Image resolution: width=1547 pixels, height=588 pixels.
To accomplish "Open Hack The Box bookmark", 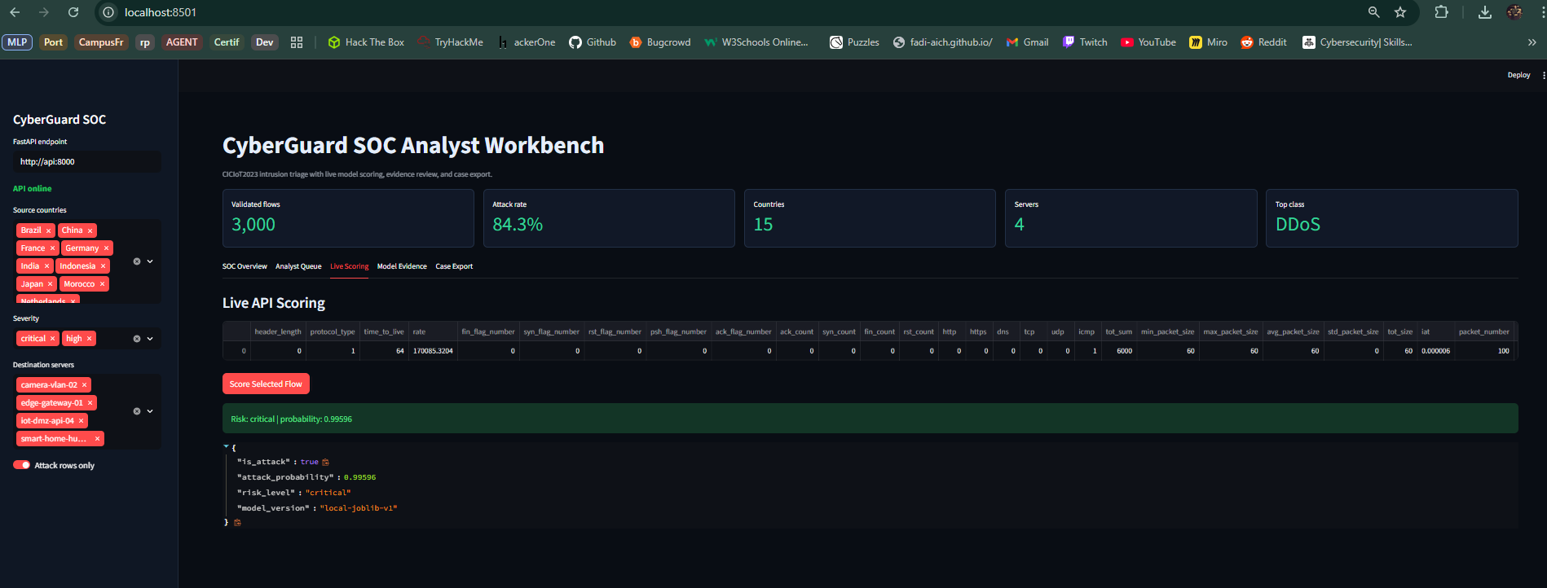I will (366, 42).
